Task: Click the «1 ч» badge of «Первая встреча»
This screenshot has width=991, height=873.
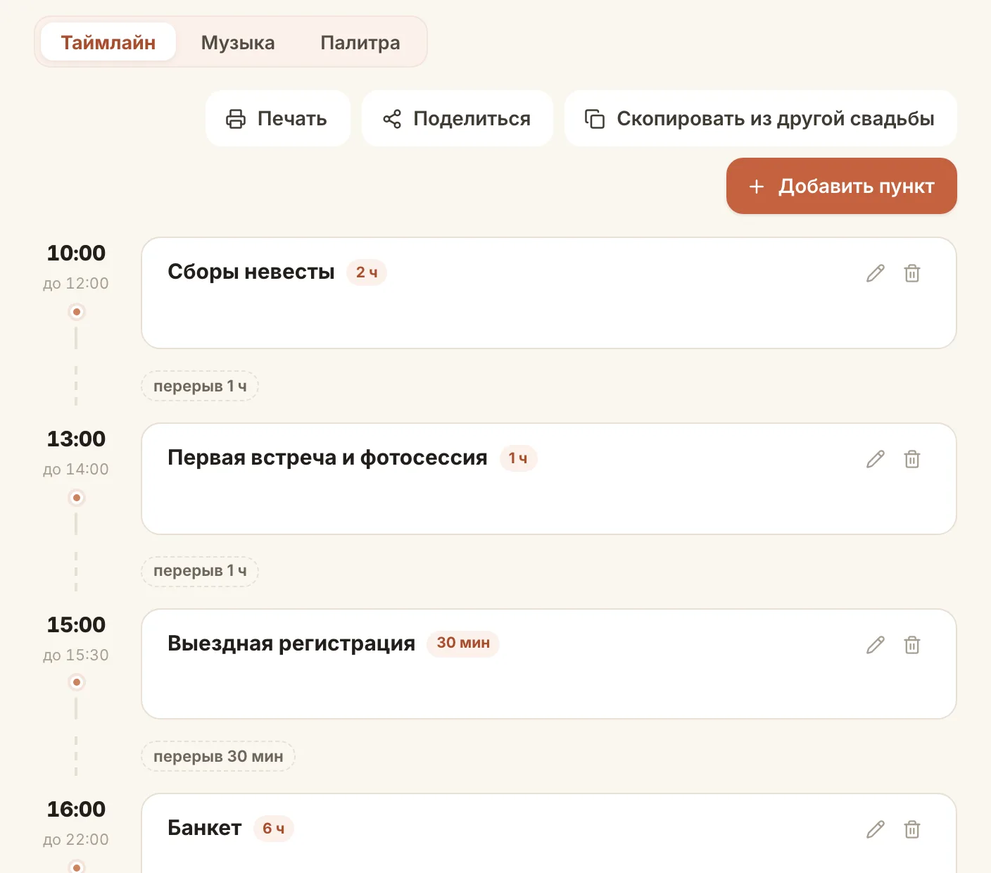Action: click(518, 458)
